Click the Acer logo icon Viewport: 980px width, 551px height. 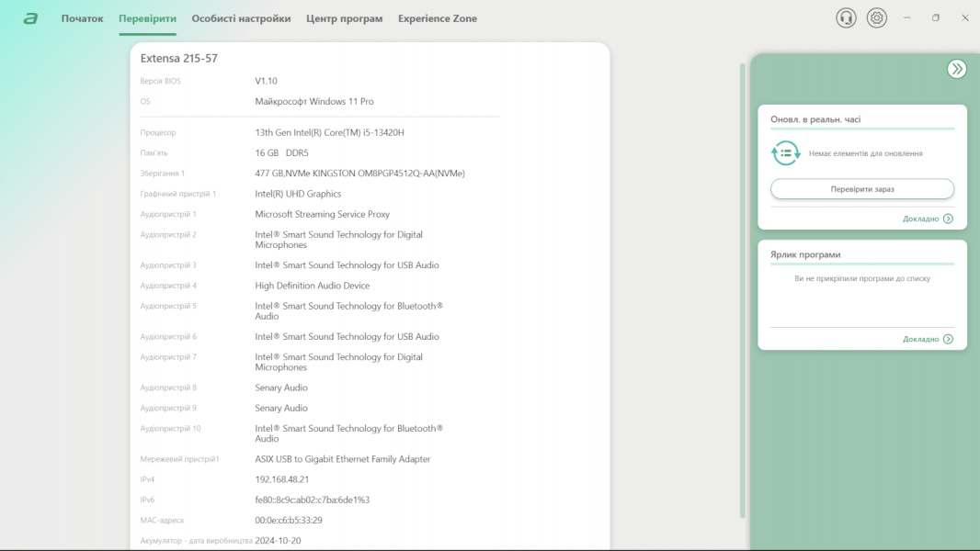point(30,18)
